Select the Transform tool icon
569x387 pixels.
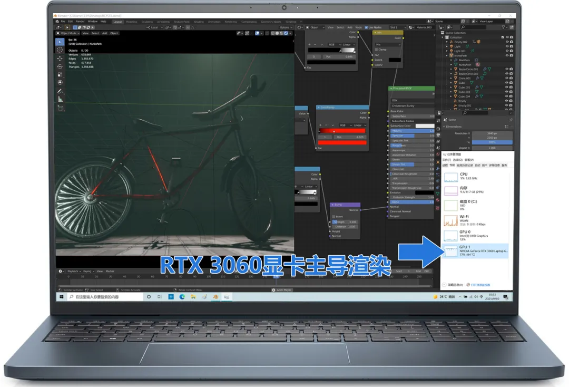point(60,82)
